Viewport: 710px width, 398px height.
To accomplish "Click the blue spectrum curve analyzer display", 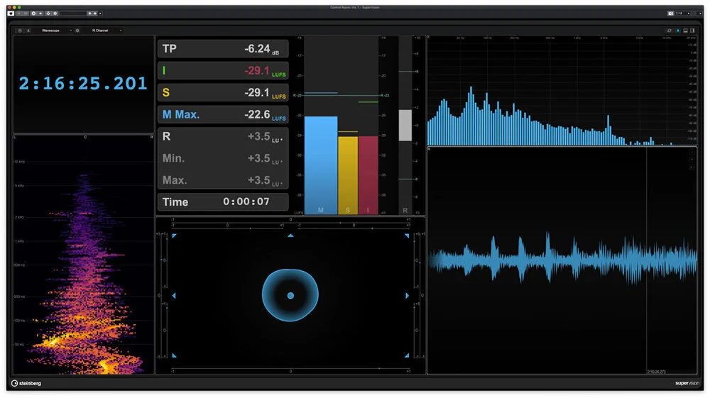I will pos(562,91).
